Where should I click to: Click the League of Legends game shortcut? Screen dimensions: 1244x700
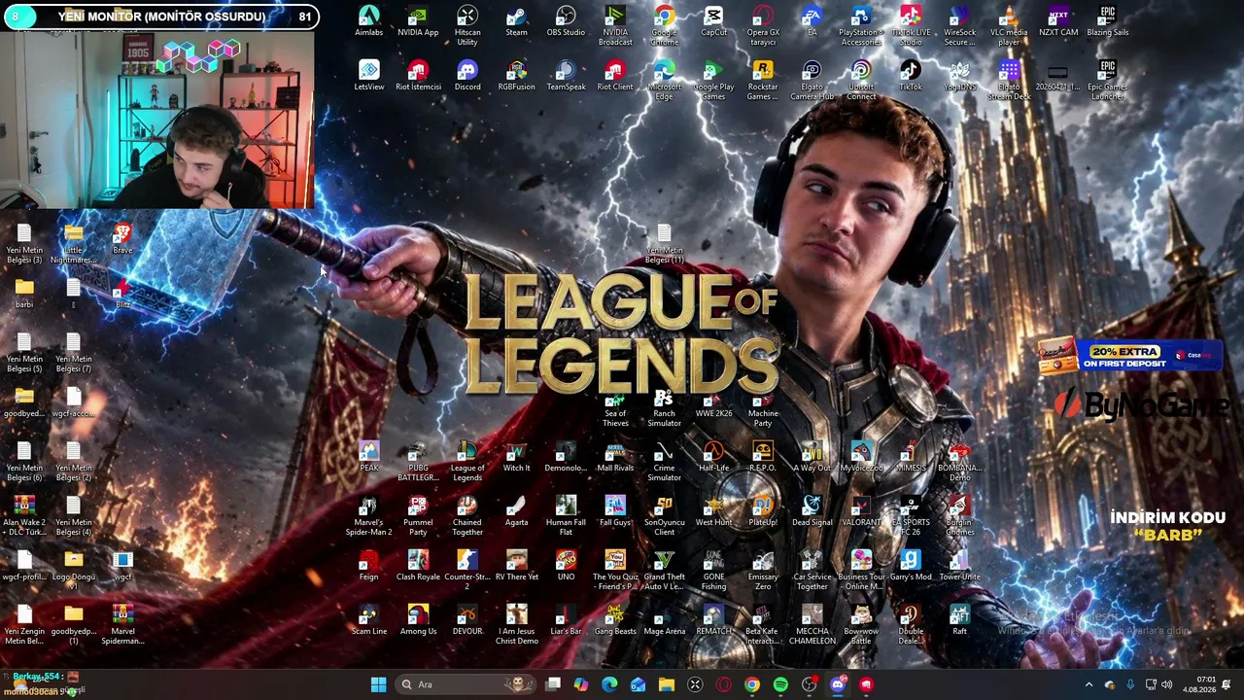(467, 462)
